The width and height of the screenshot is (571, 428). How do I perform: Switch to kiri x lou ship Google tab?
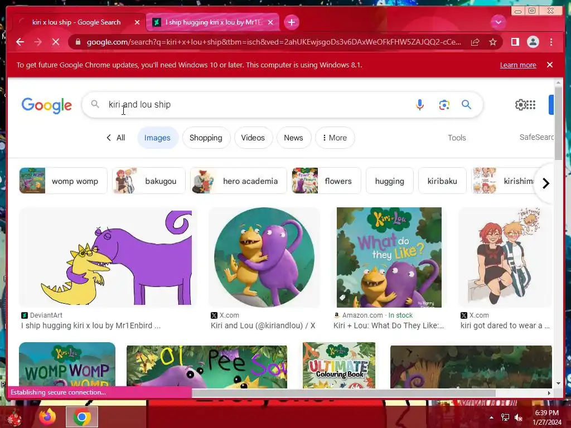click(76, 22)
